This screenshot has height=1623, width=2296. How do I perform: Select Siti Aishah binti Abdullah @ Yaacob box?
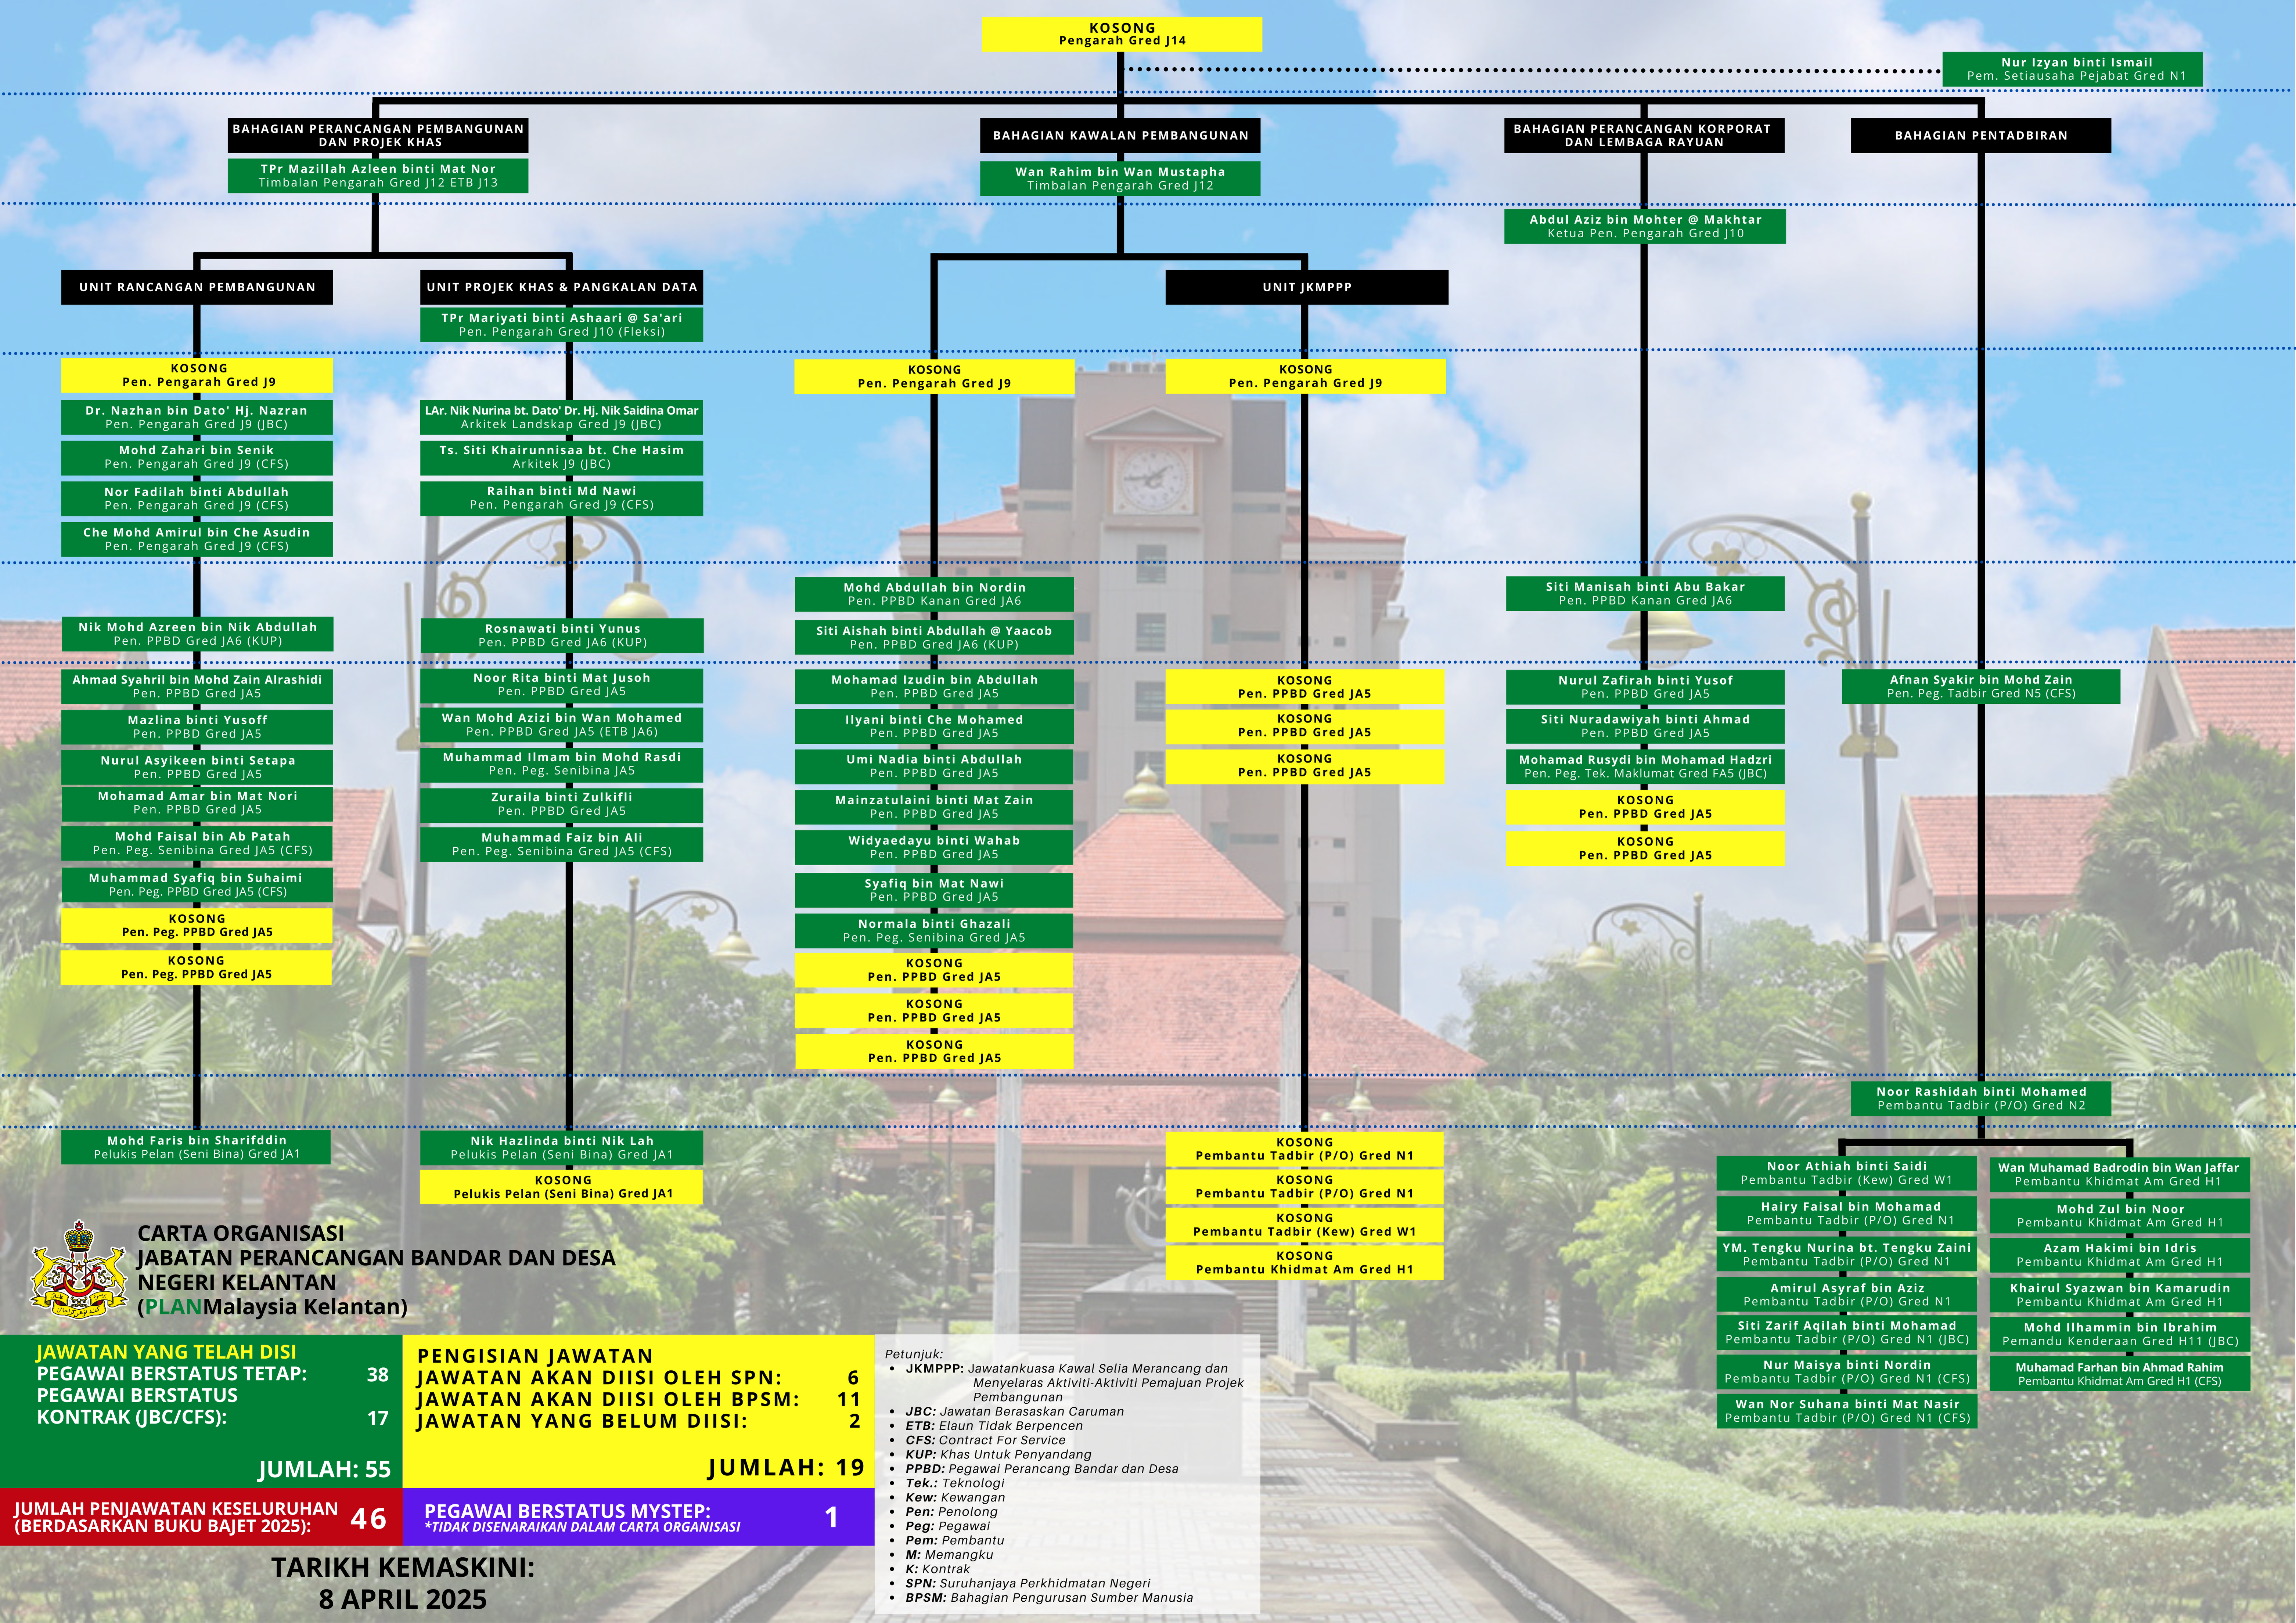pyautogui.click(x=934, y=637)
